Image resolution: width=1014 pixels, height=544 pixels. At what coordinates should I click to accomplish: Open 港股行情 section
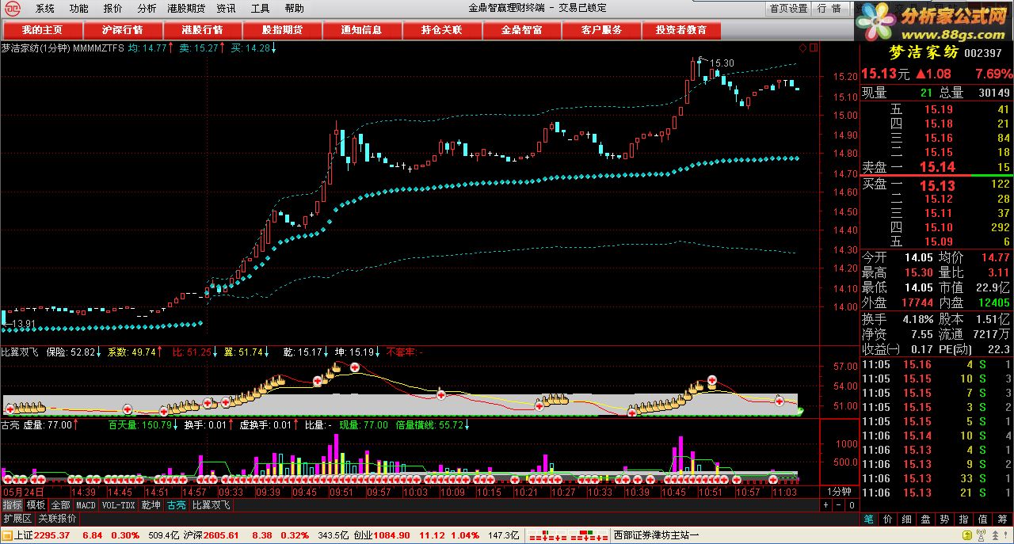[202, 30]
